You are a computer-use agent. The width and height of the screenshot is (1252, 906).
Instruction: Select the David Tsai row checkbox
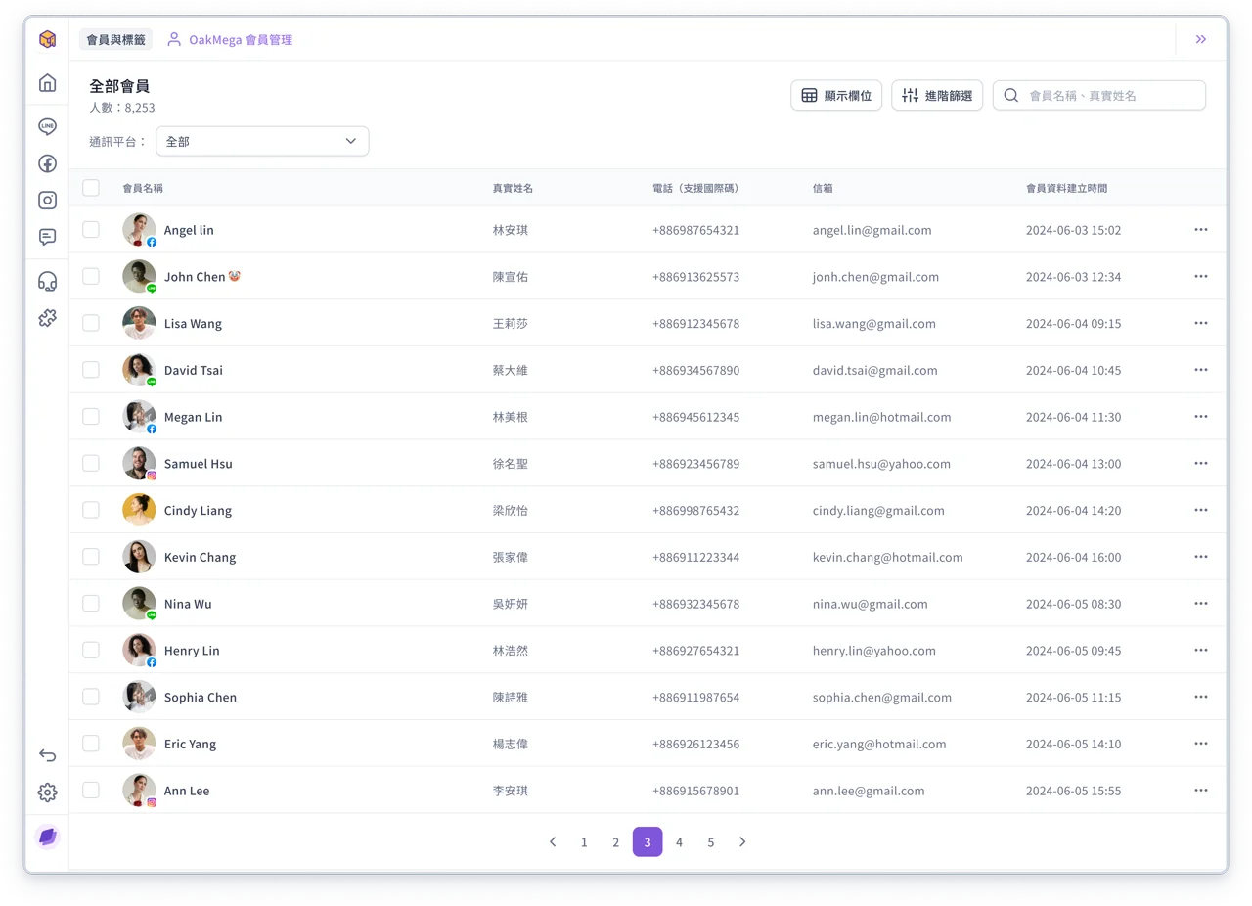tap(91, 370)
